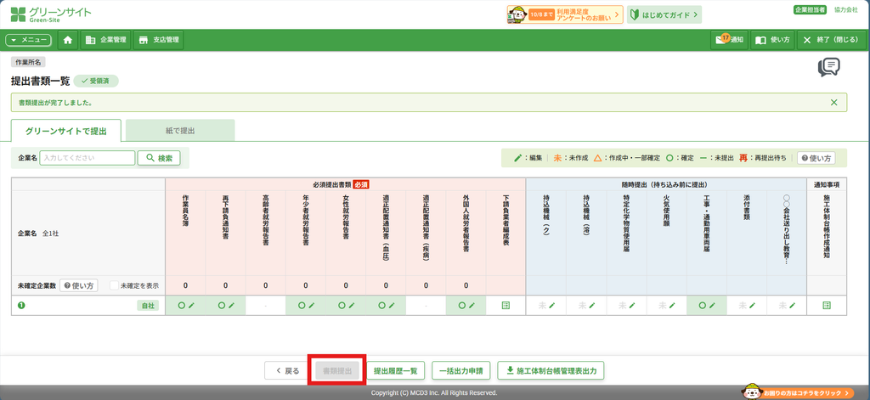Open the はじめてガイド link
The height and width of the screenshot is (400, 870).
click(x=664, y=14)
